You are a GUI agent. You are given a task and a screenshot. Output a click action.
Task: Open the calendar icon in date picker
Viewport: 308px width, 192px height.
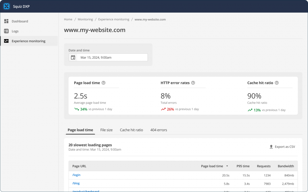click(x=73, y=57)
